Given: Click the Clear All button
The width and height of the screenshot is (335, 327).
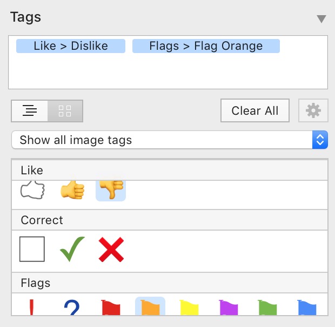Looking at the screenshot, I should 255,110.
